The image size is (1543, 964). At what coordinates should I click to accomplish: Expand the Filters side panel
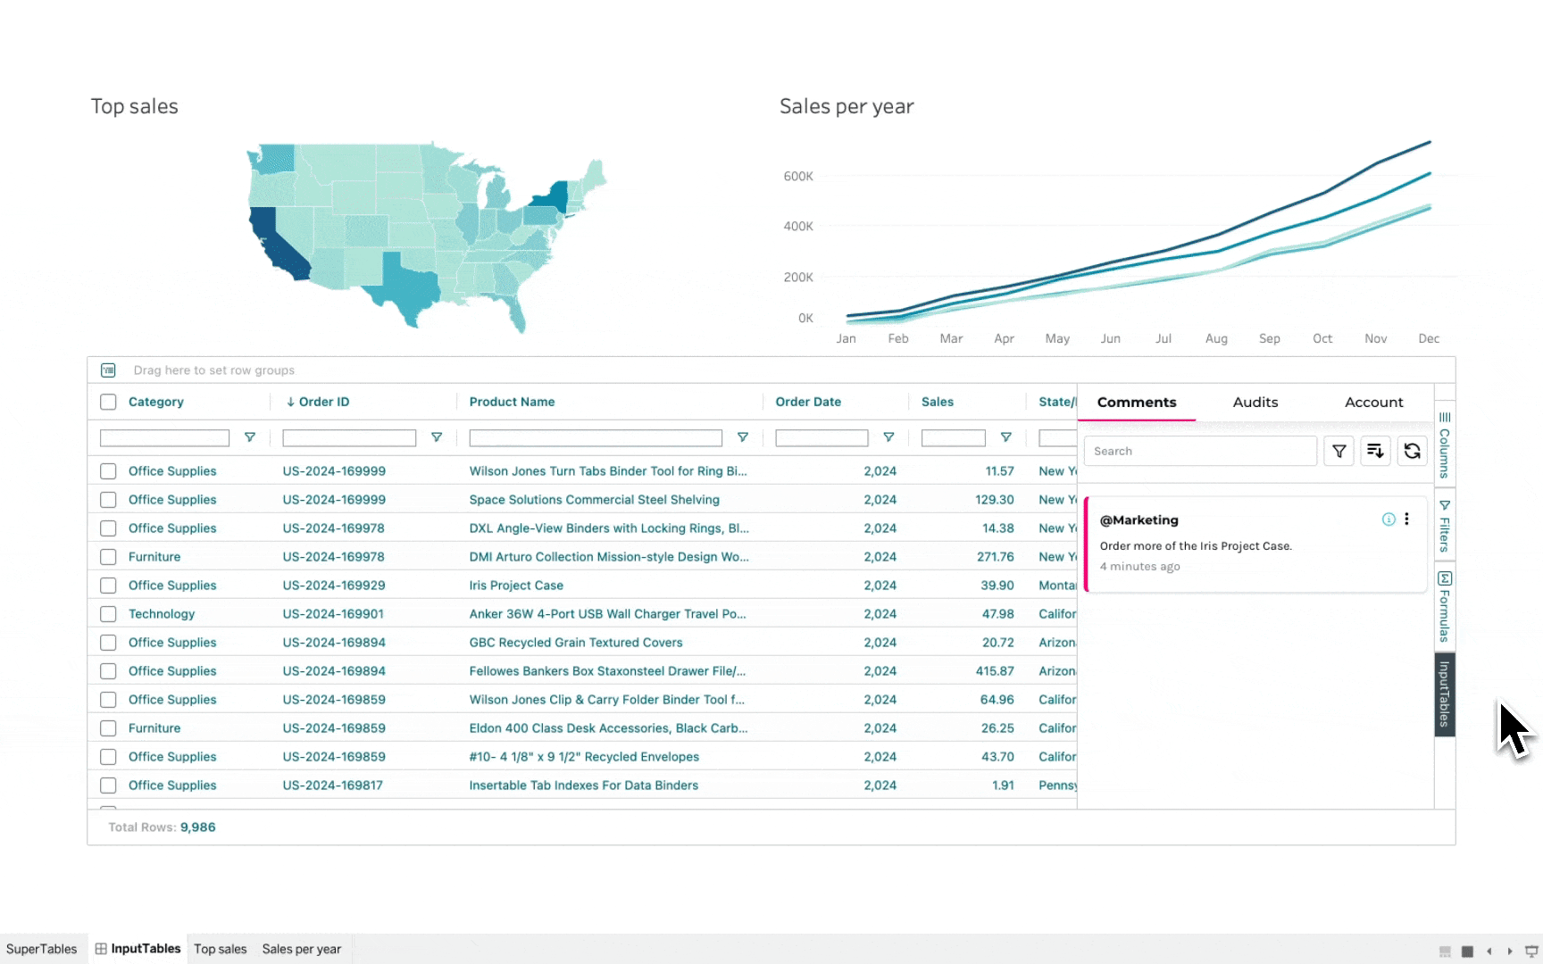coord(1444,526)
